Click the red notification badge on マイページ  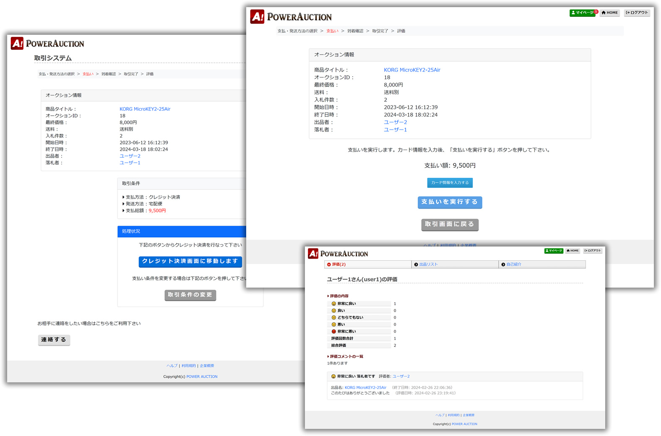tap(596, 12)
